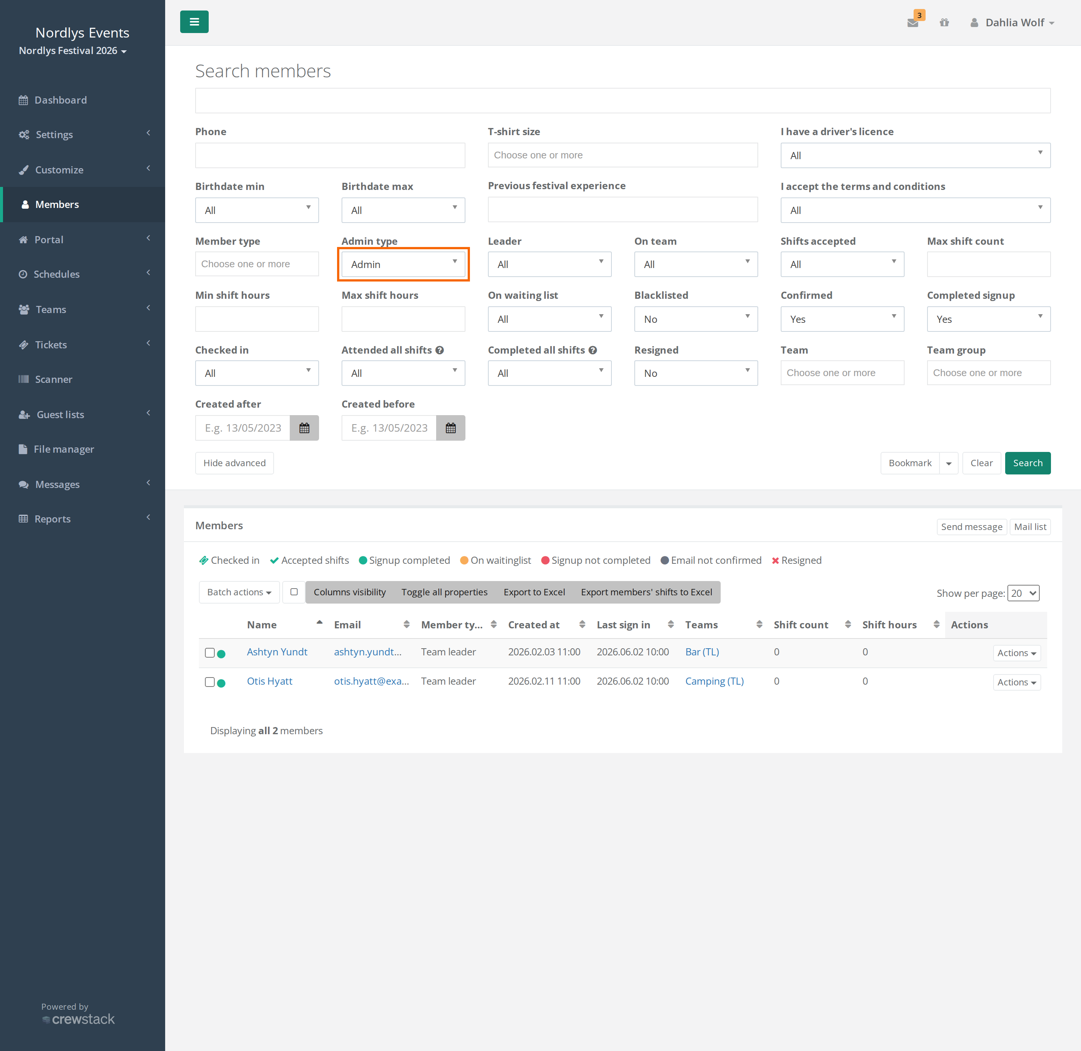Image resolution: width=1081 pixels, height=1051 pixels.
Task: Open the Bar (TL) team link
Action: click(x=702, y=652)
